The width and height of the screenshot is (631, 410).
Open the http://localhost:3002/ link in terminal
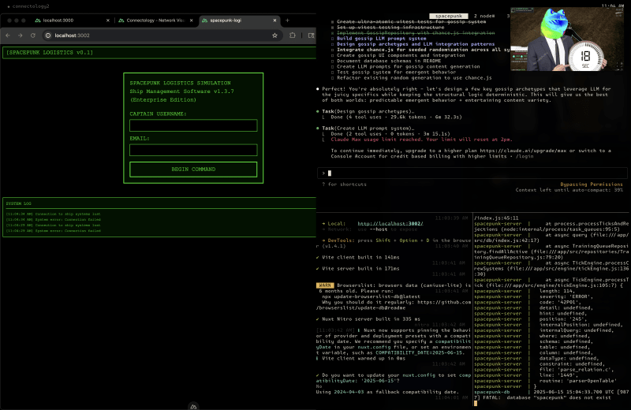390,224
